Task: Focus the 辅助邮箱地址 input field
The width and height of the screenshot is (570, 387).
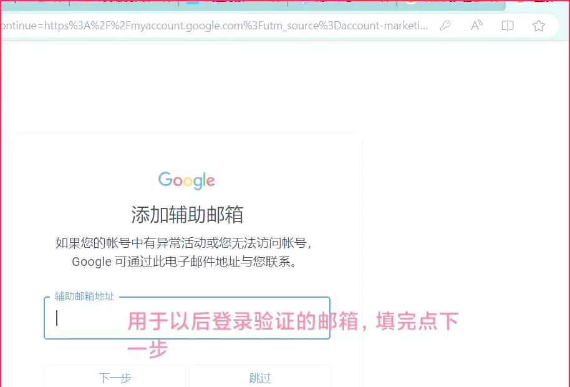Action: tap(187, 318)
